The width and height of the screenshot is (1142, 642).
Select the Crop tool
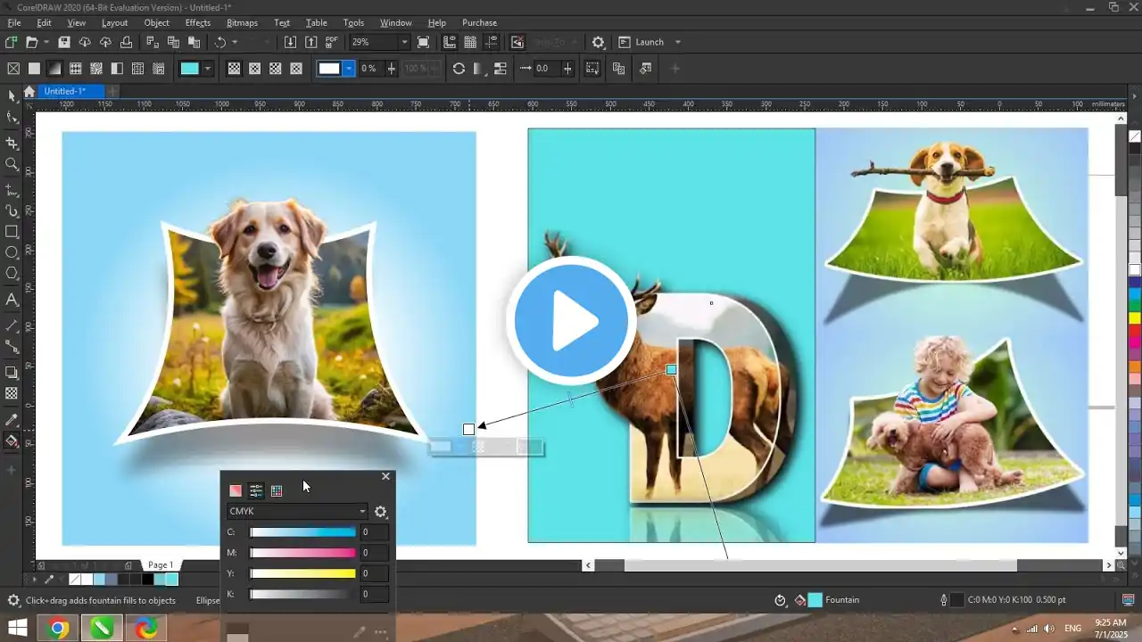12,143
